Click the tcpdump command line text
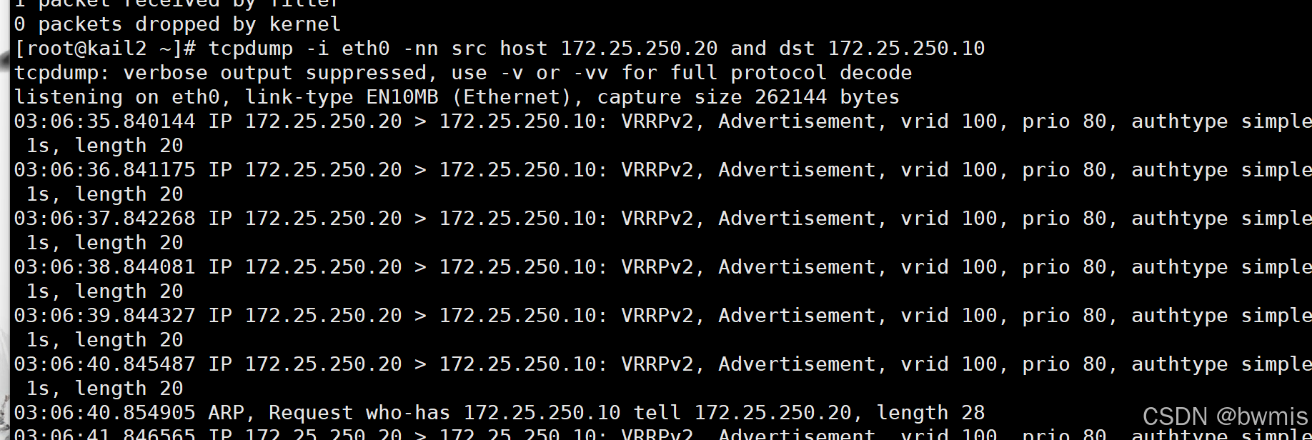 (596, 49)
